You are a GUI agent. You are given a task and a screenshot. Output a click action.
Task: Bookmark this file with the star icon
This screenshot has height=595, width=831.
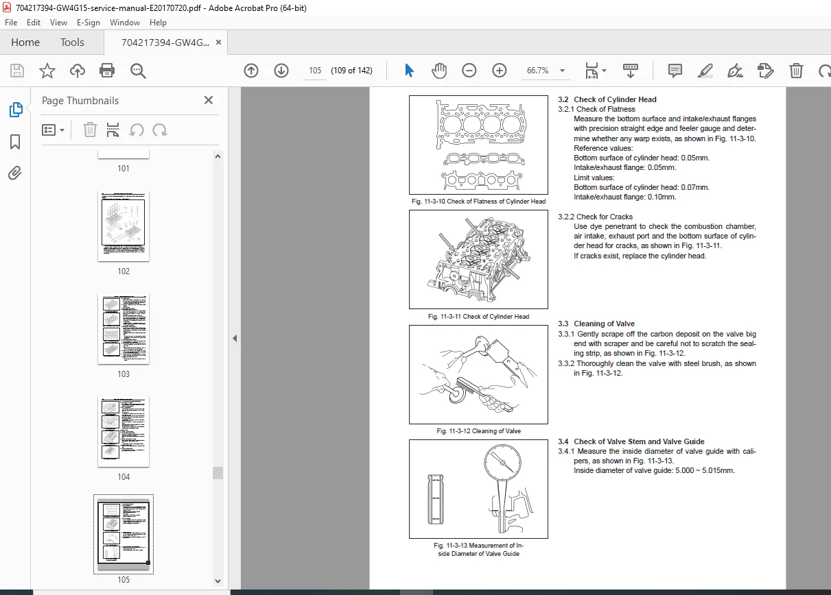tap(47, 71)
